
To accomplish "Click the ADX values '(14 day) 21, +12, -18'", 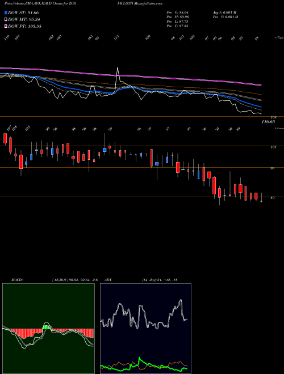I will 160,280.
